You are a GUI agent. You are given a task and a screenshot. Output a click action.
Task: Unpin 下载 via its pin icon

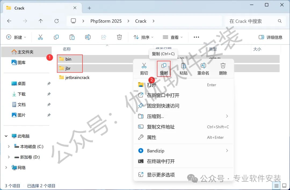click(x=49, y=94)
